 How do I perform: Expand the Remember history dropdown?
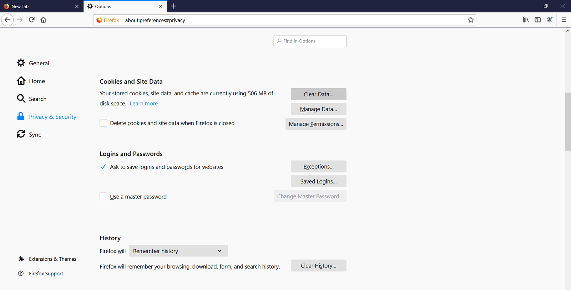[x=178, y=251]
